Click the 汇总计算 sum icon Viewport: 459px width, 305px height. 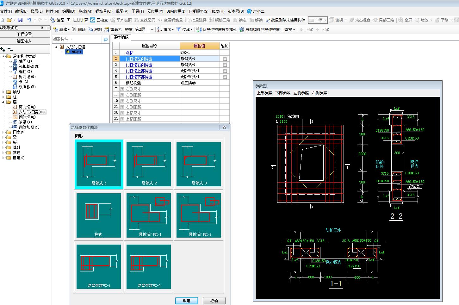click(69, 20)
